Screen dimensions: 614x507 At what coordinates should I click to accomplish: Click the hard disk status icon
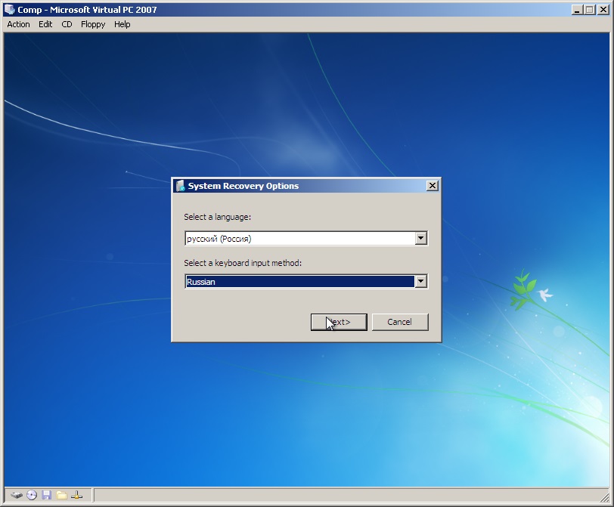pos(17,496)
